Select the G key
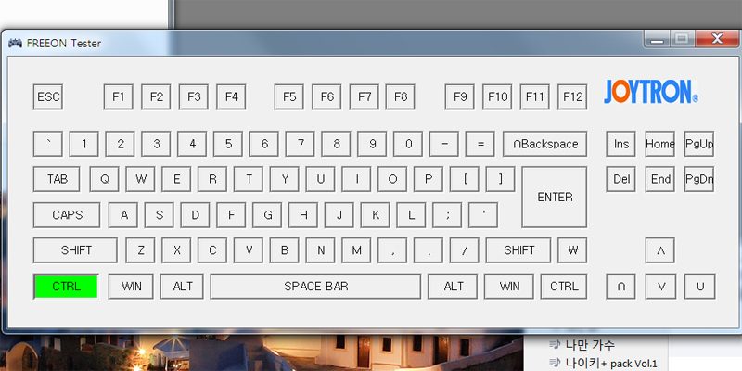This screenshot has height=371, width=742. click(267, 215)
